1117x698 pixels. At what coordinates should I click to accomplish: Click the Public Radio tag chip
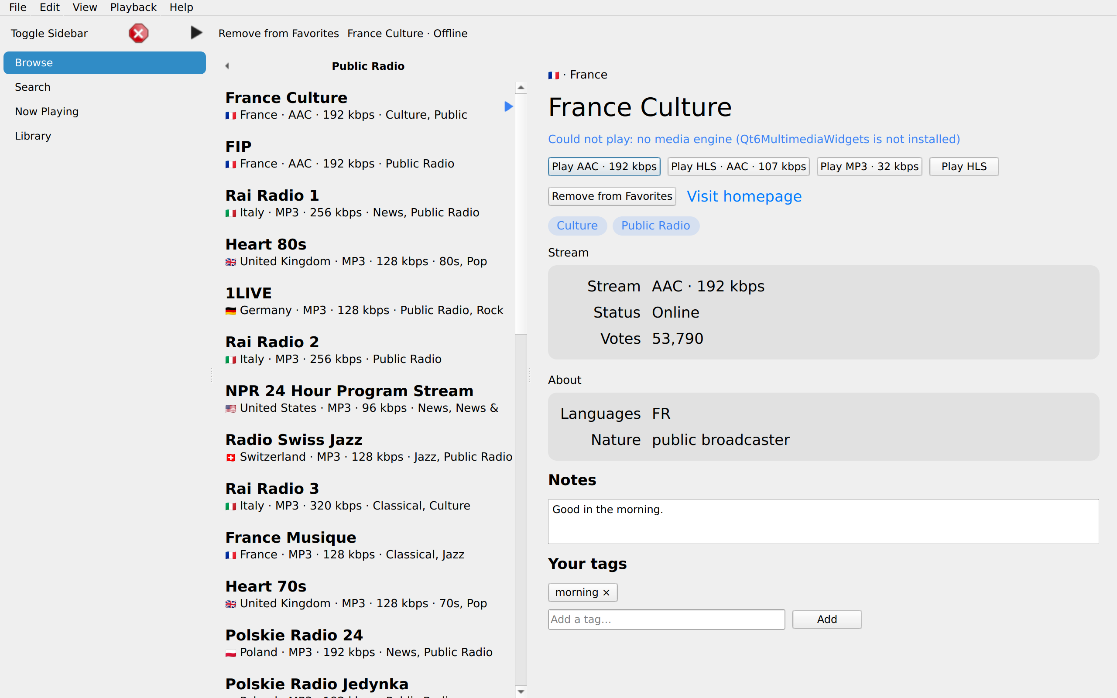(656, 226)
